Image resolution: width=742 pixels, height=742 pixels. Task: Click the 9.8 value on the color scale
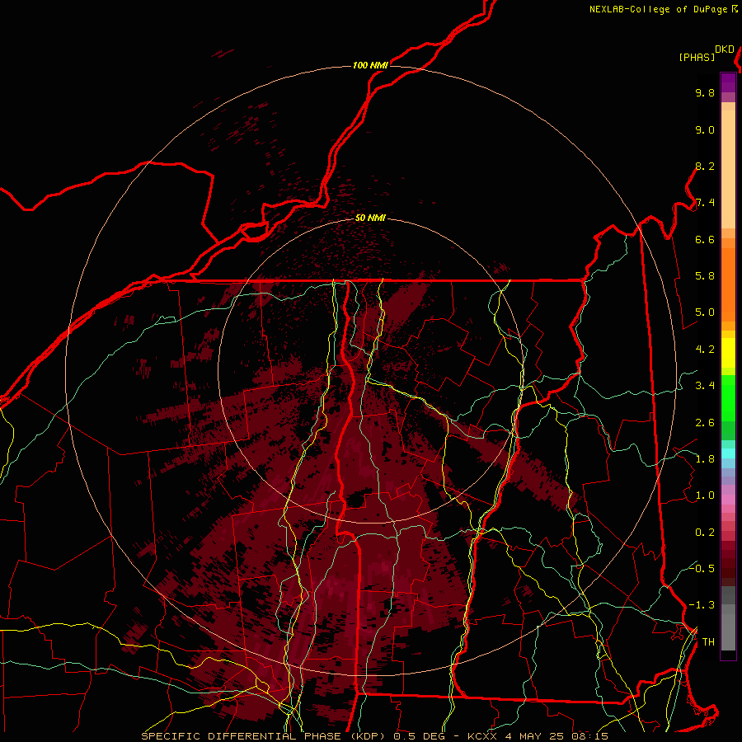pyautogui.click(x=705, y=92)
